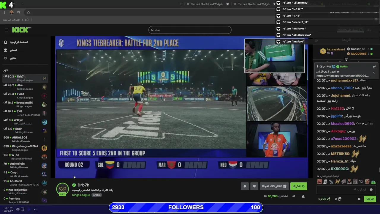Open Absi channel in sidebar list
This screenshot has height=214, width=380.
pos(25,87)
